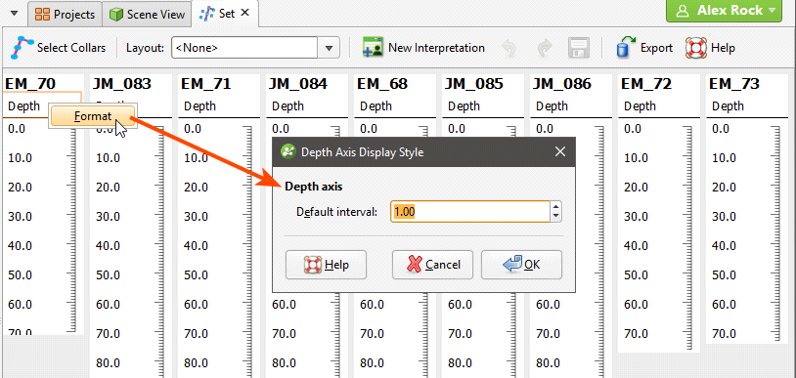Screen dimensions: 796x378
Task: Confirm the dialog with OK
Action: click(521, 265)
